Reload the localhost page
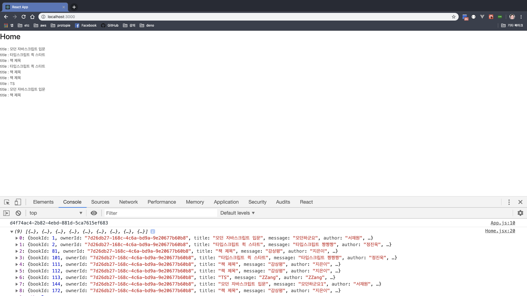The width and height of the screenshot is (527, 296). pos(24,17)
